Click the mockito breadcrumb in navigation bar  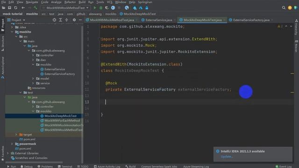click(32, 14)
